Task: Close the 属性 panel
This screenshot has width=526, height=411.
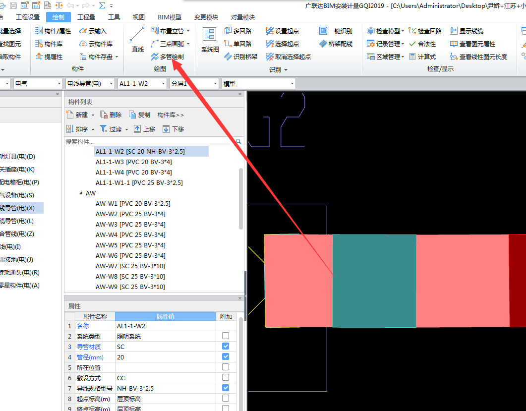Action: pos(240,298)
